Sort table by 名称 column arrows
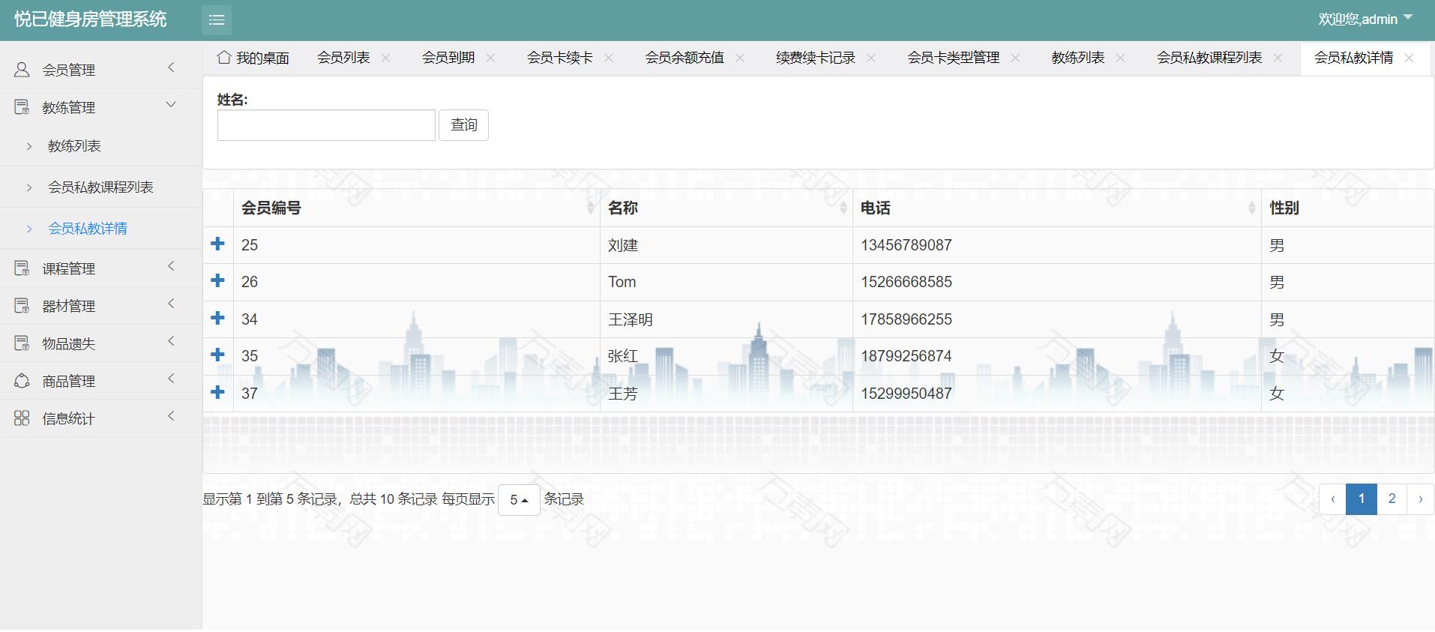Viewport: 1435px width, 632px height. tap(843, 208)
